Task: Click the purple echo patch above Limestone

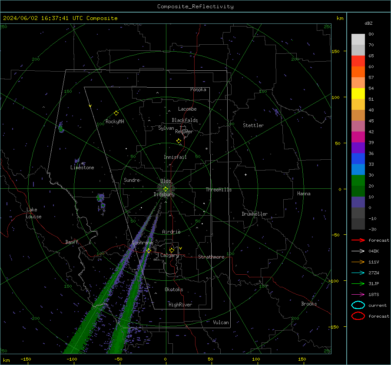Action: tap(77, 161)
